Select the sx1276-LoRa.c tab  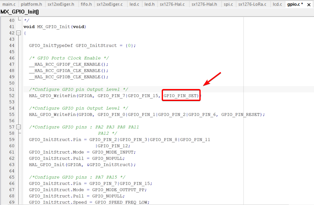pos(252,4)
